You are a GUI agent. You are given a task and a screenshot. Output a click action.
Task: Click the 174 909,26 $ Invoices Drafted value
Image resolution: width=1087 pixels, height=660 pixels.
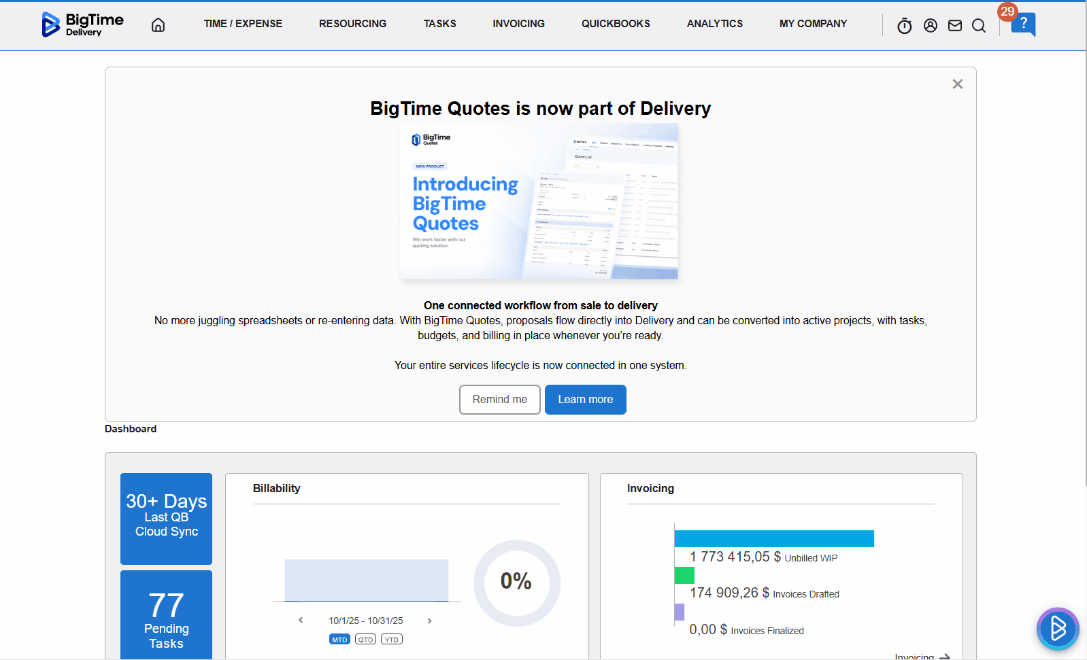point(764,593)
